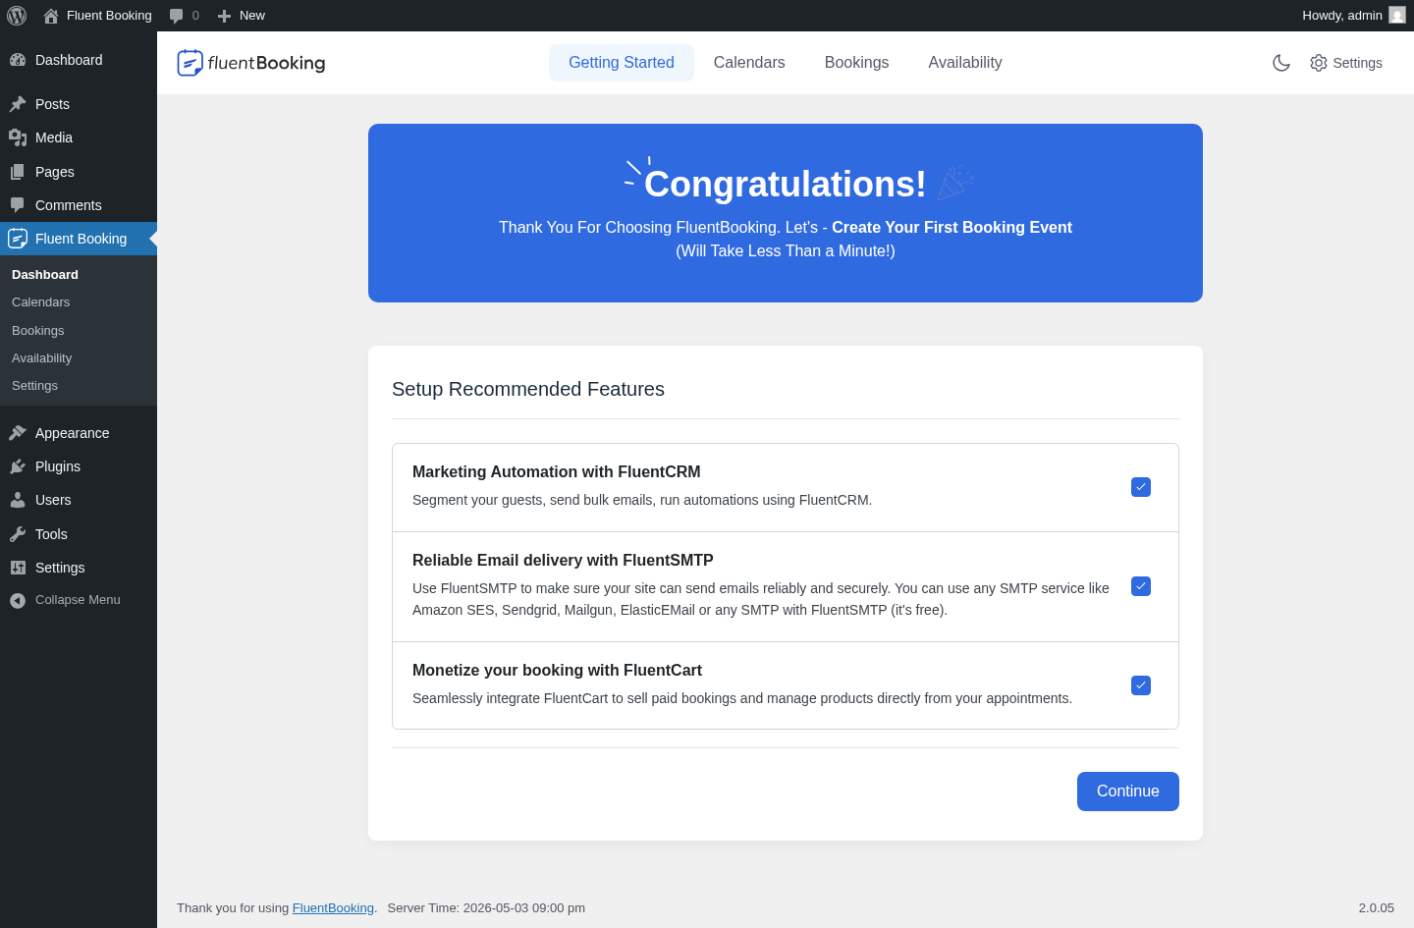Click the WordPress logo icon

click(17, 16)
